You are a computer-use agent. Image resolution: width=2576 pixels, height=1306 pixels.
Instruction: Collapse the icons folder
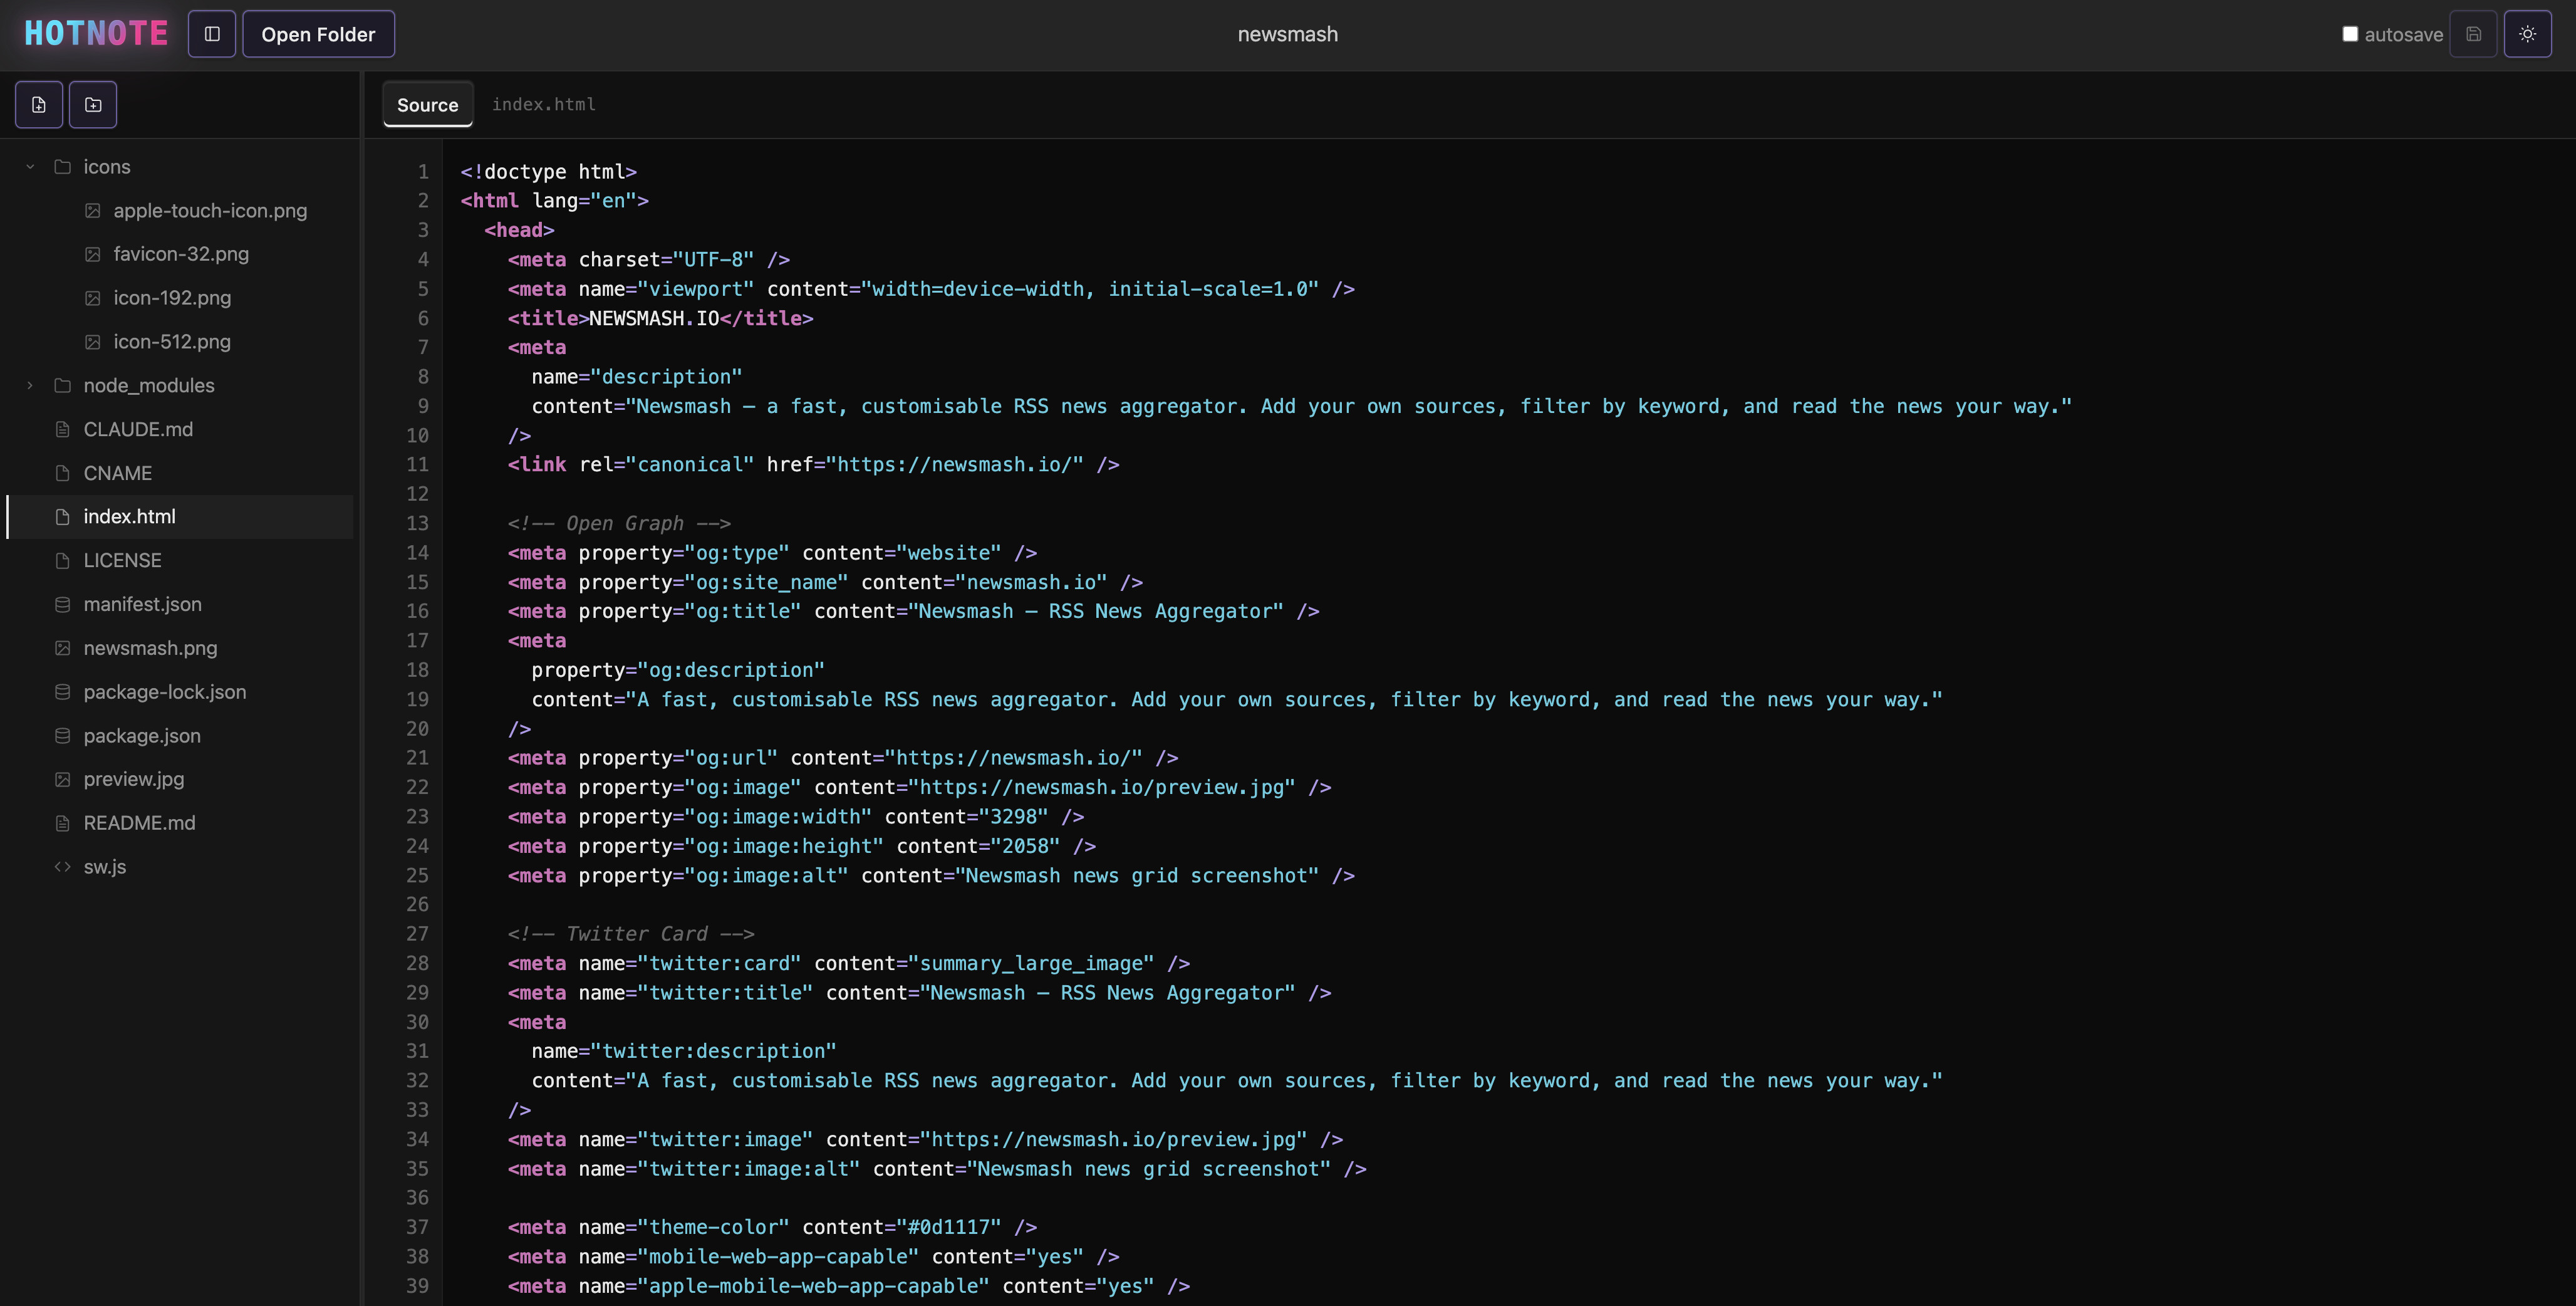coord(29,167)
